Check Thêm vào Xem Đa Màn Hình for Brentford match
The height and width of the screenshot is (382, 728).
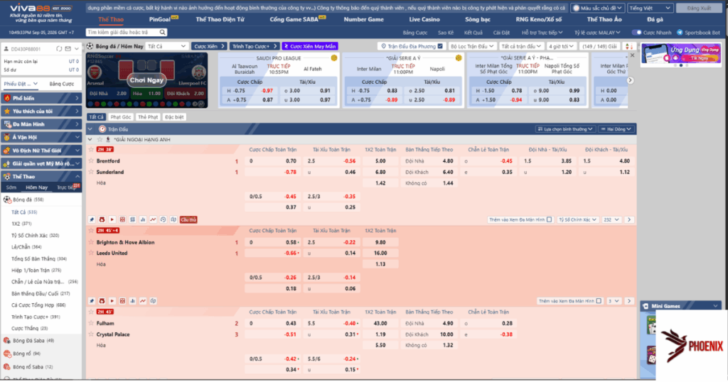550,219
